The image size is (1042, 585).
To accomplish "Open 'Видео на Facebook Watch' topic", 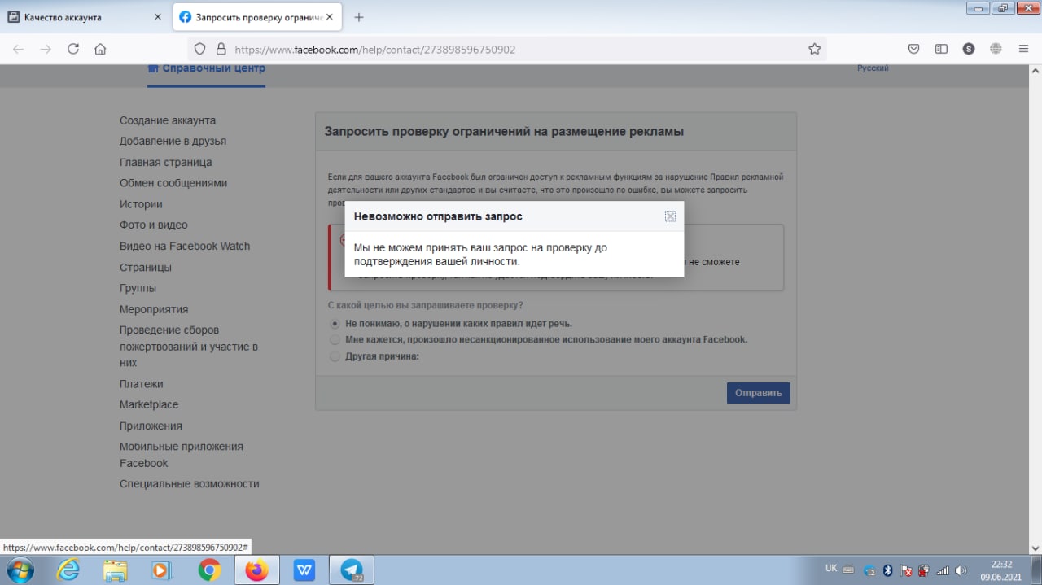I will [x=185, y=246].
